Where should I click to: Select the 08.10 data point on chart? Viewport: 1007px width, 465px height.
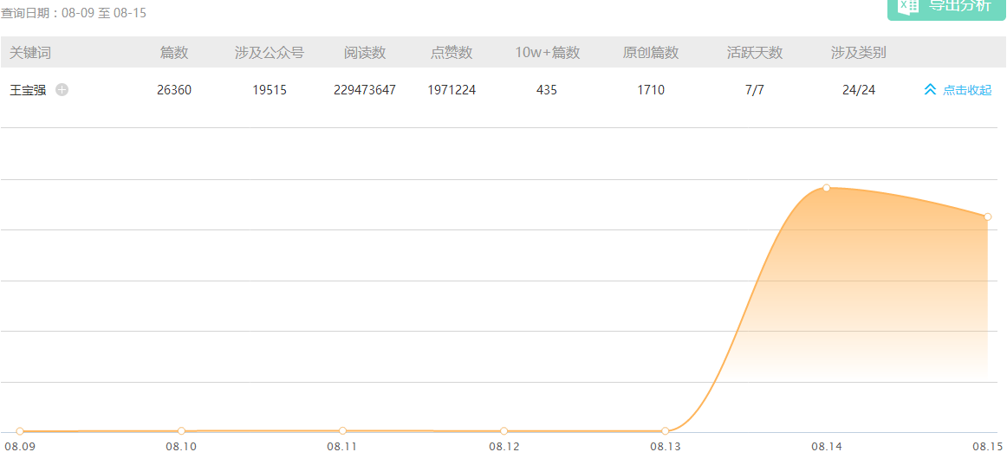(x=181, y=430)
